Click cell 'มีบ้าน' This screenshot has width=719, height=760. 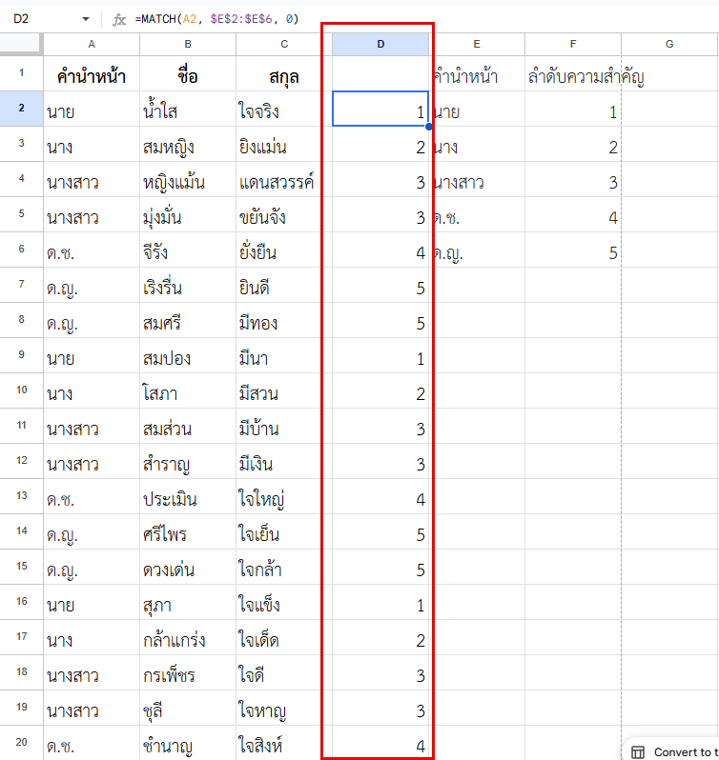click(284, 426)
